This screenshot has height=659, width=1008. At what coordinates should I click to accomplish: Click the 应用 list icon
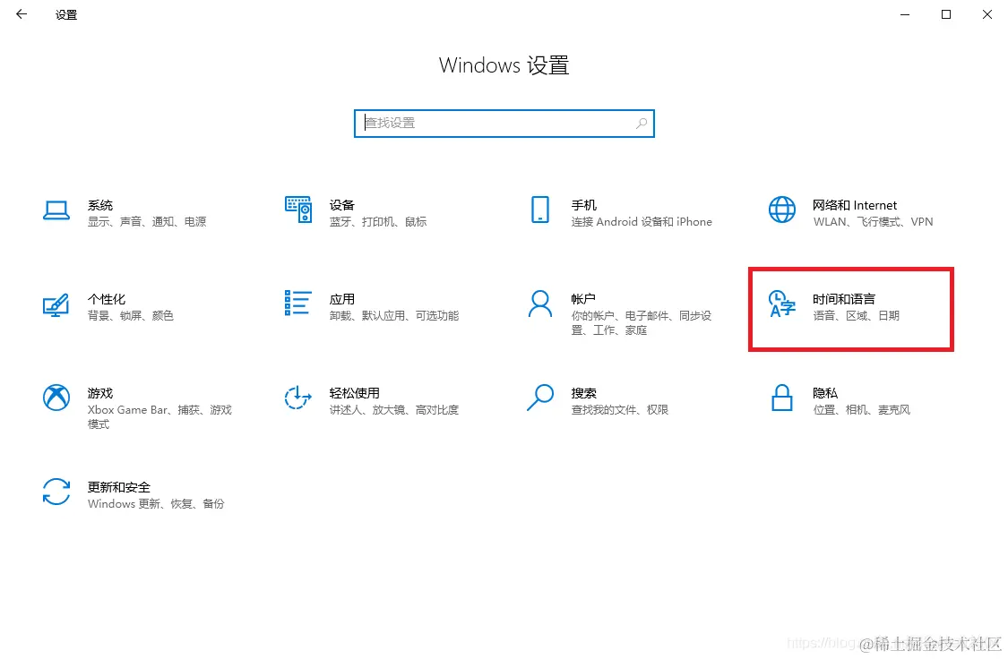click(297, 304)
